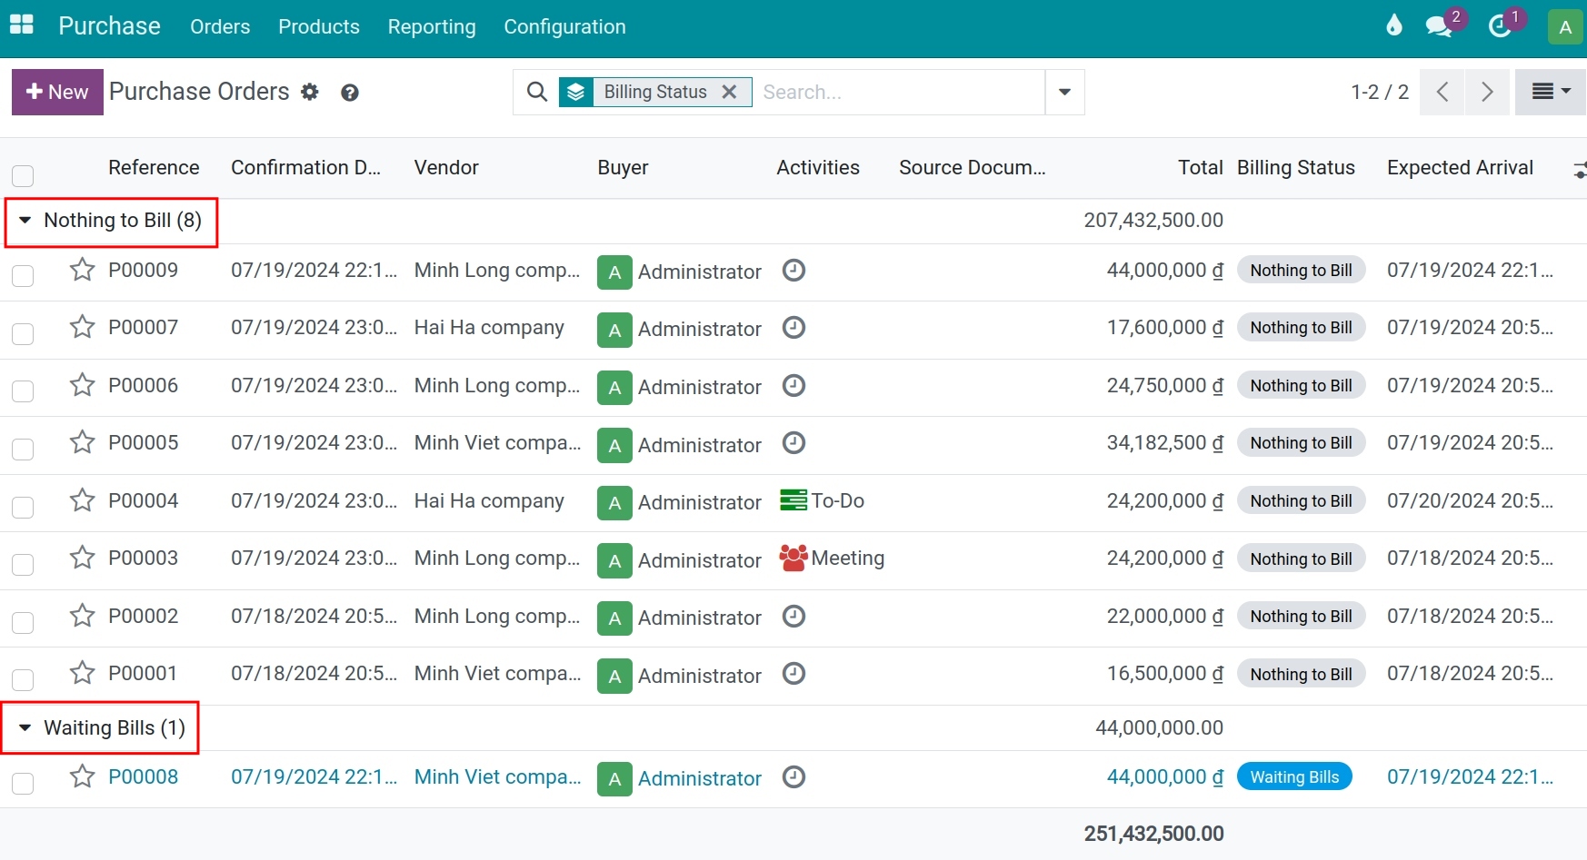Click the Waiting Bills status badge
The image size is (1587, 860).
click(x=1294, y=776)
